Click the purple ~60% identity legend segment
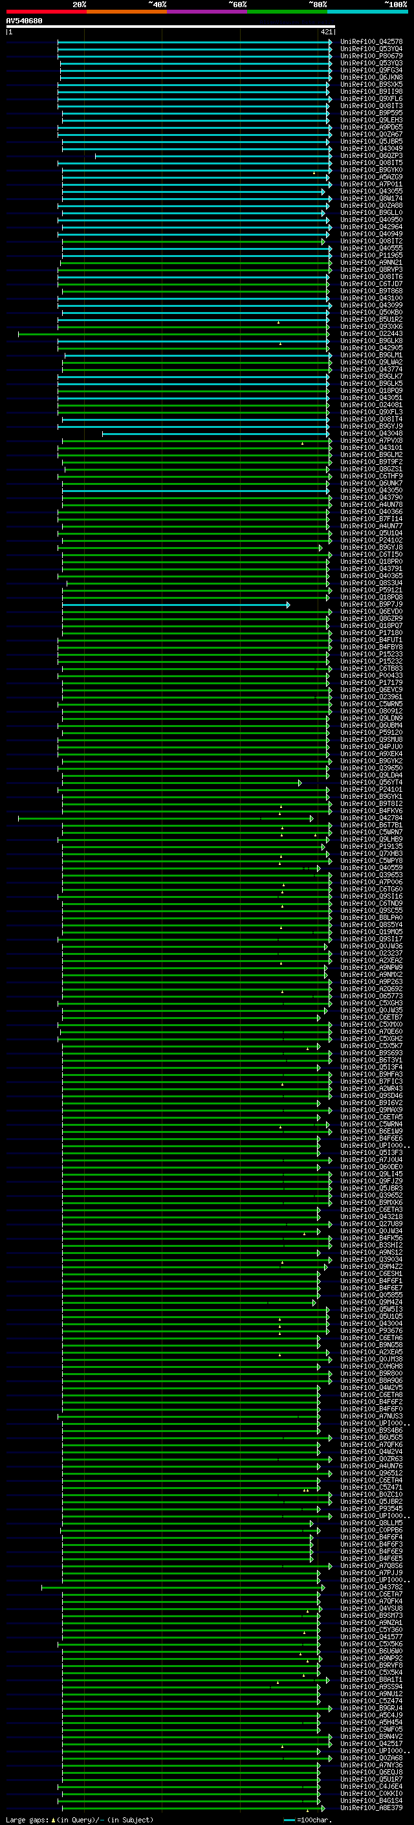414x1825 pixels. pyautogui.click(x=208, y=12)
